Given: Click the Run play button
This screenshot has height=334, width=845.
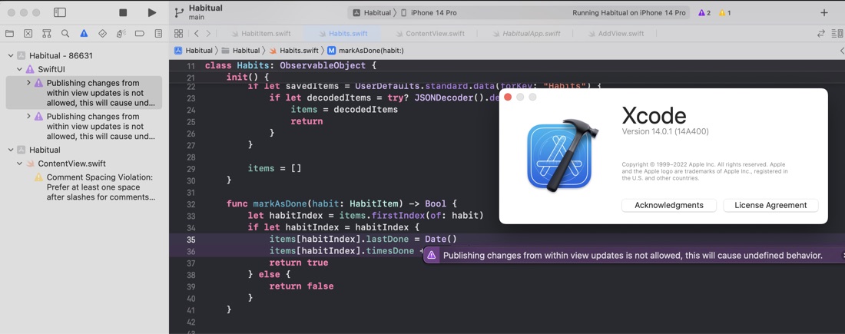Looking at the screenshot, I should click(152, 12).
